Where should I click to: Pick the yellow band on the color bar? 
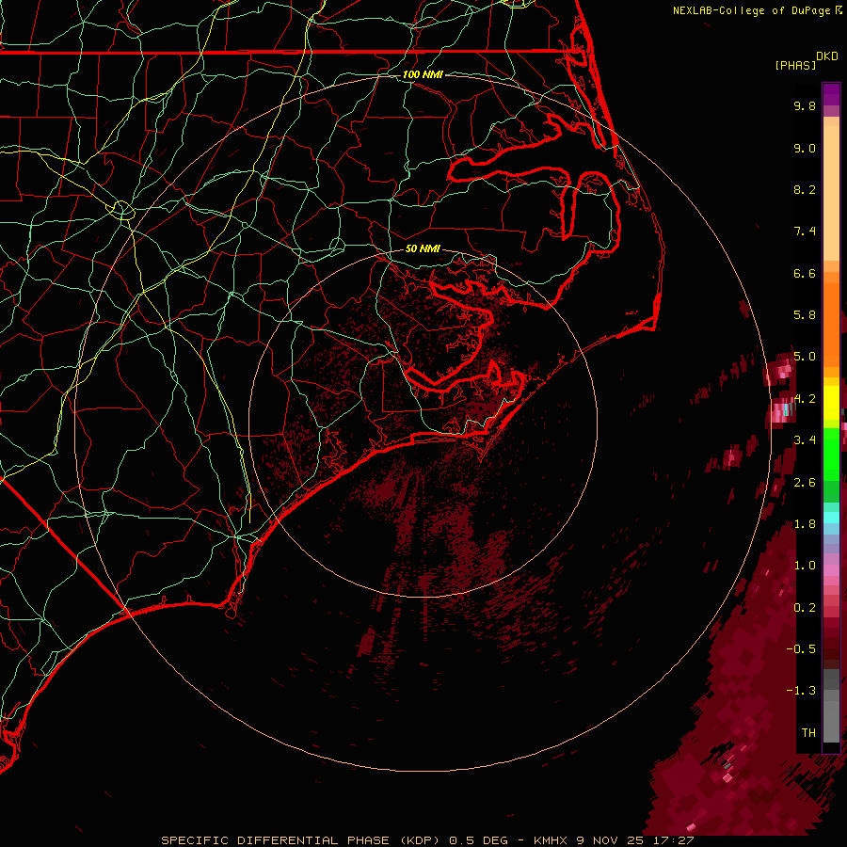(831, 403)
